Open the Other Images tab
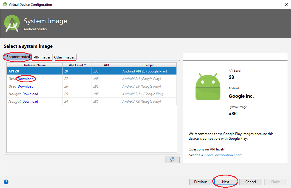The width and height of the screenshot is (291, 188). (65, 57)
